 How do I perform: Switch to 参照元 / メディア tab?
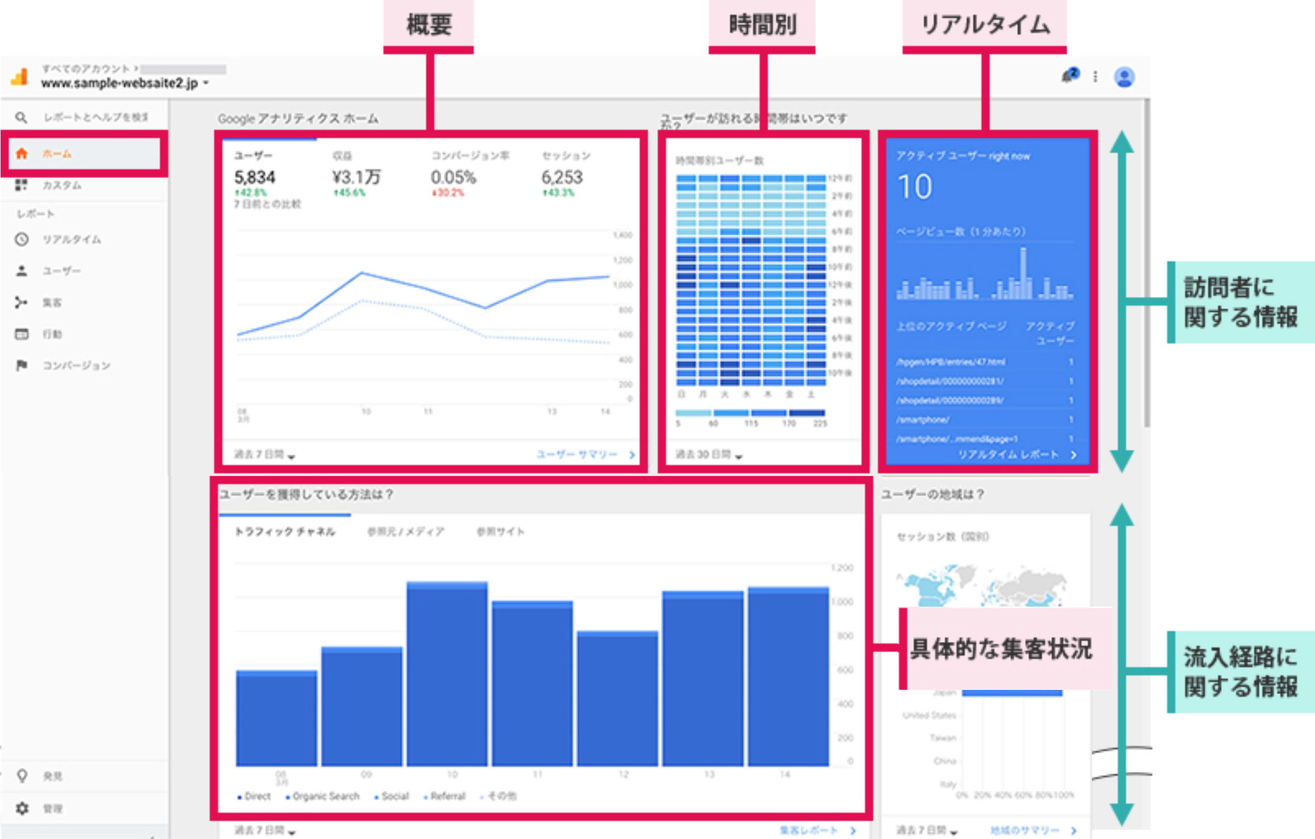406,532
